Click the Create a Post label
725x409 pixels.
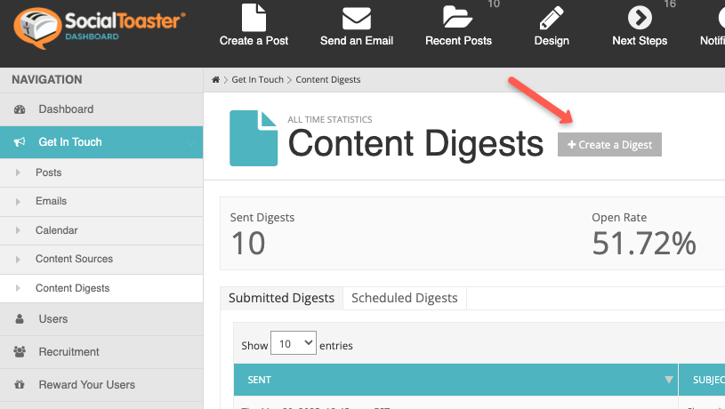(254, 41)
